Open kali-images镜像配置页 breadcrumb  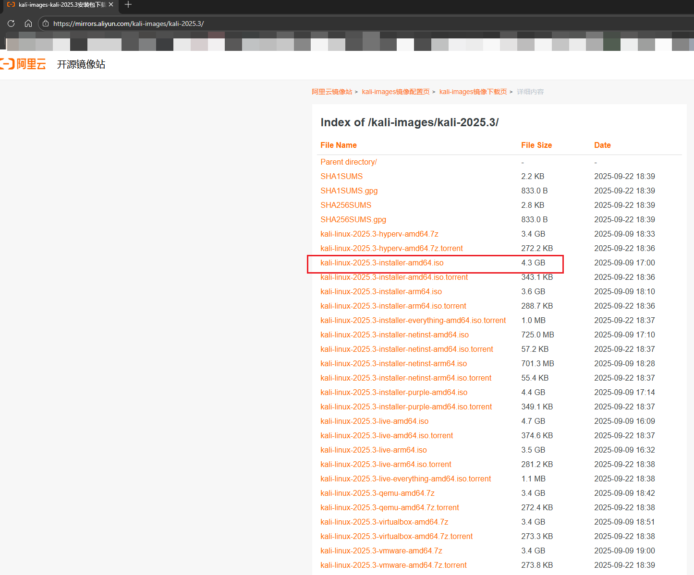396,92
